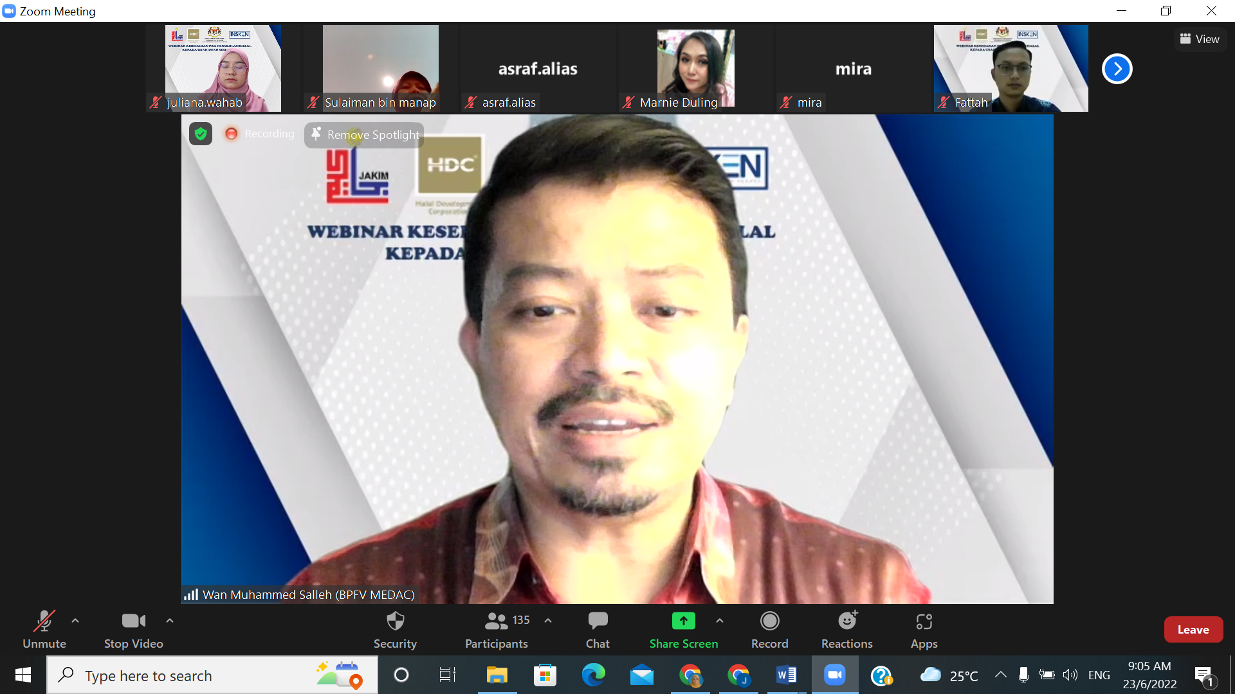Image resolution: width=1235 pixels, height=694 pixels.
Task: Expand share options arrow beside Share Screen
Action: [x=720, y=621]
